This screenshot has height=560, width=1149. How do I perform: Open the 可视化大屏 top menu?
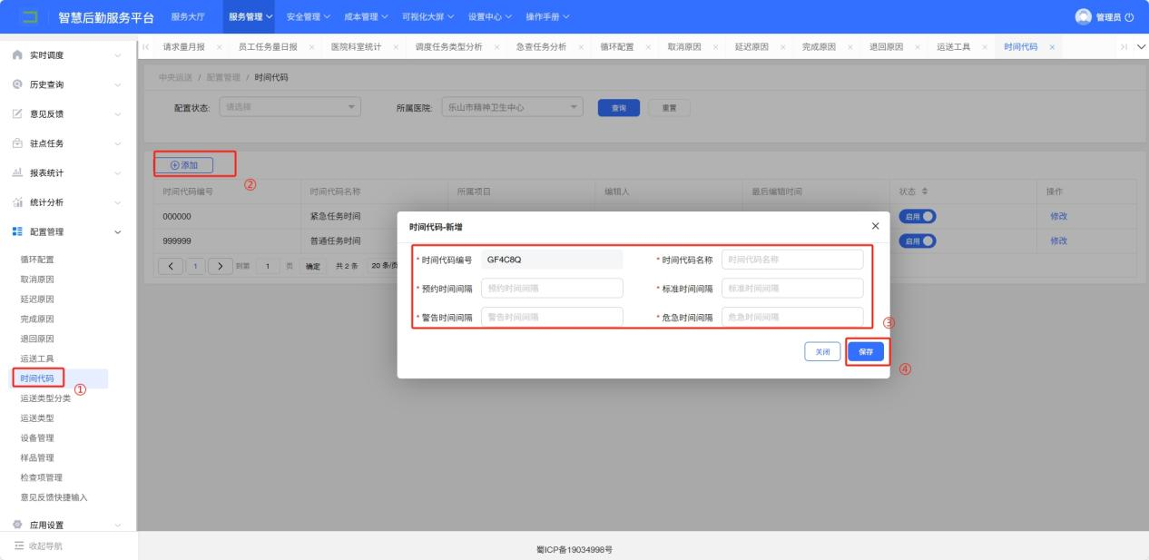pyautogui.click(x=428, y=17)
